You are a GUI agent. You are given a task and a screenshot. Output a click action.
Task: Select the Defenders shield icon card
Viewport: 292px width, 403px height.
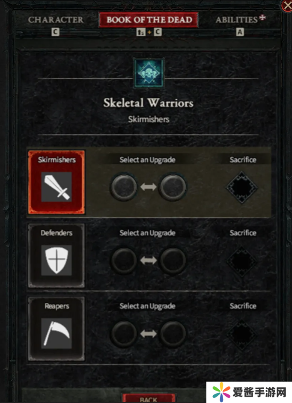point(57,255)
